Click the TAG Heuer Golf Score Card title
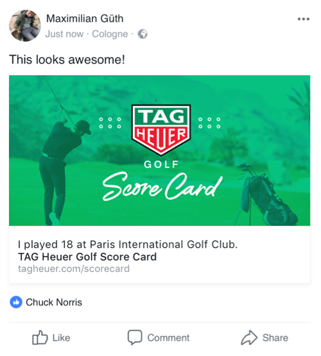 point(87,257)
